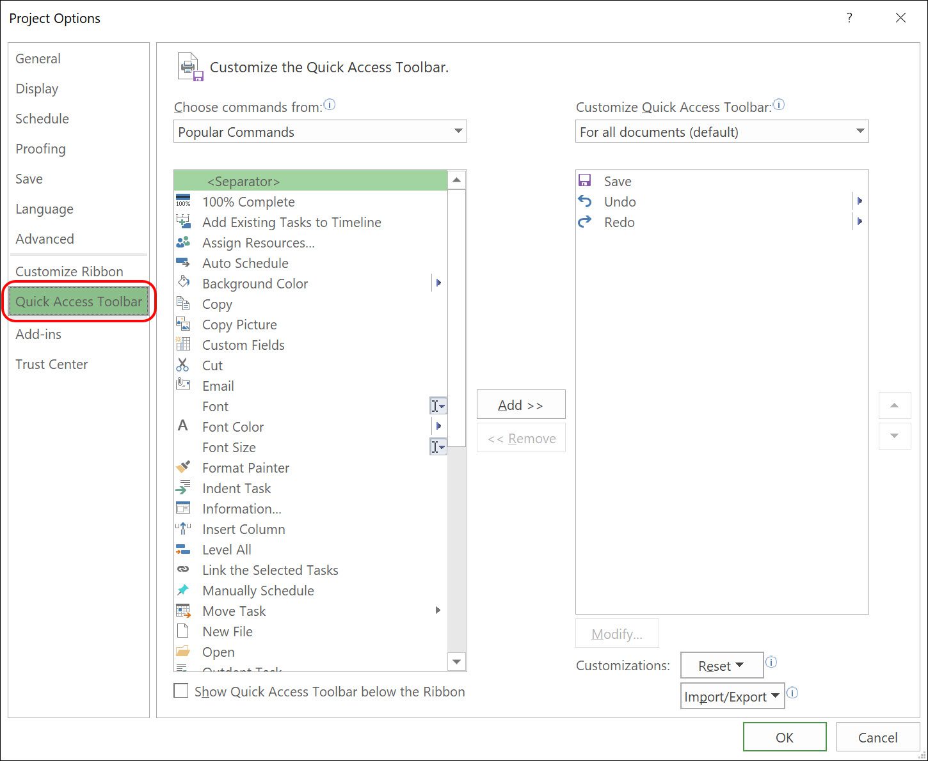Click the Open folder icon
This screenshot has height=761, width=928.
183,652
